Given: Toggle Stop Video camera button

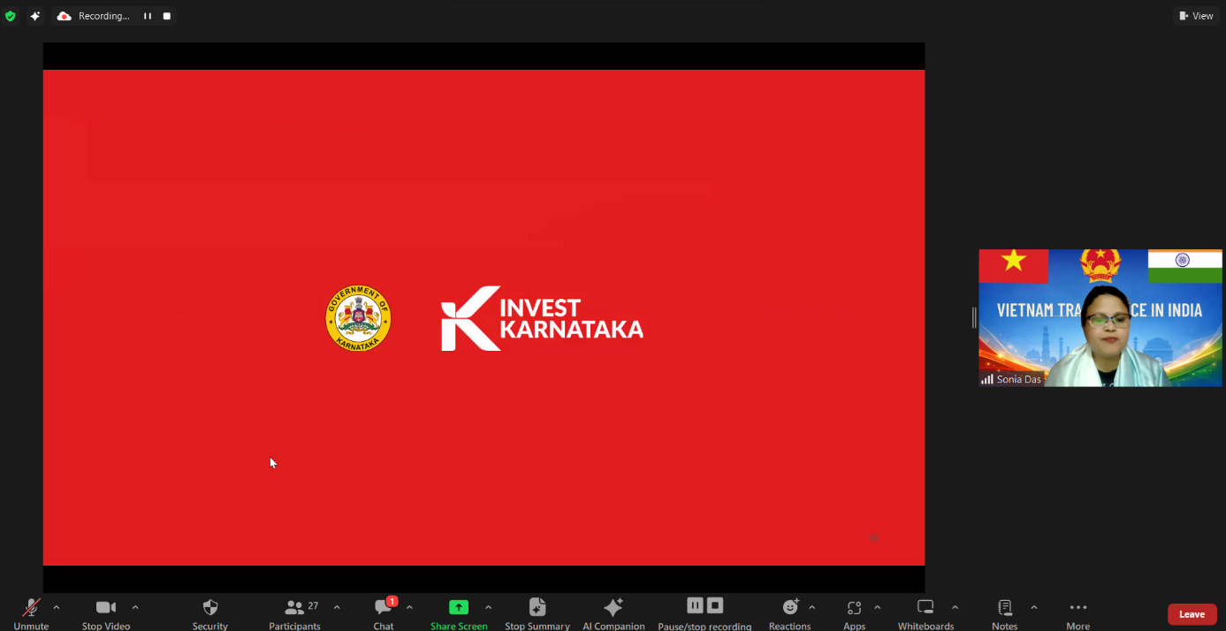Looking at the screenshot, I should [106, 613].
